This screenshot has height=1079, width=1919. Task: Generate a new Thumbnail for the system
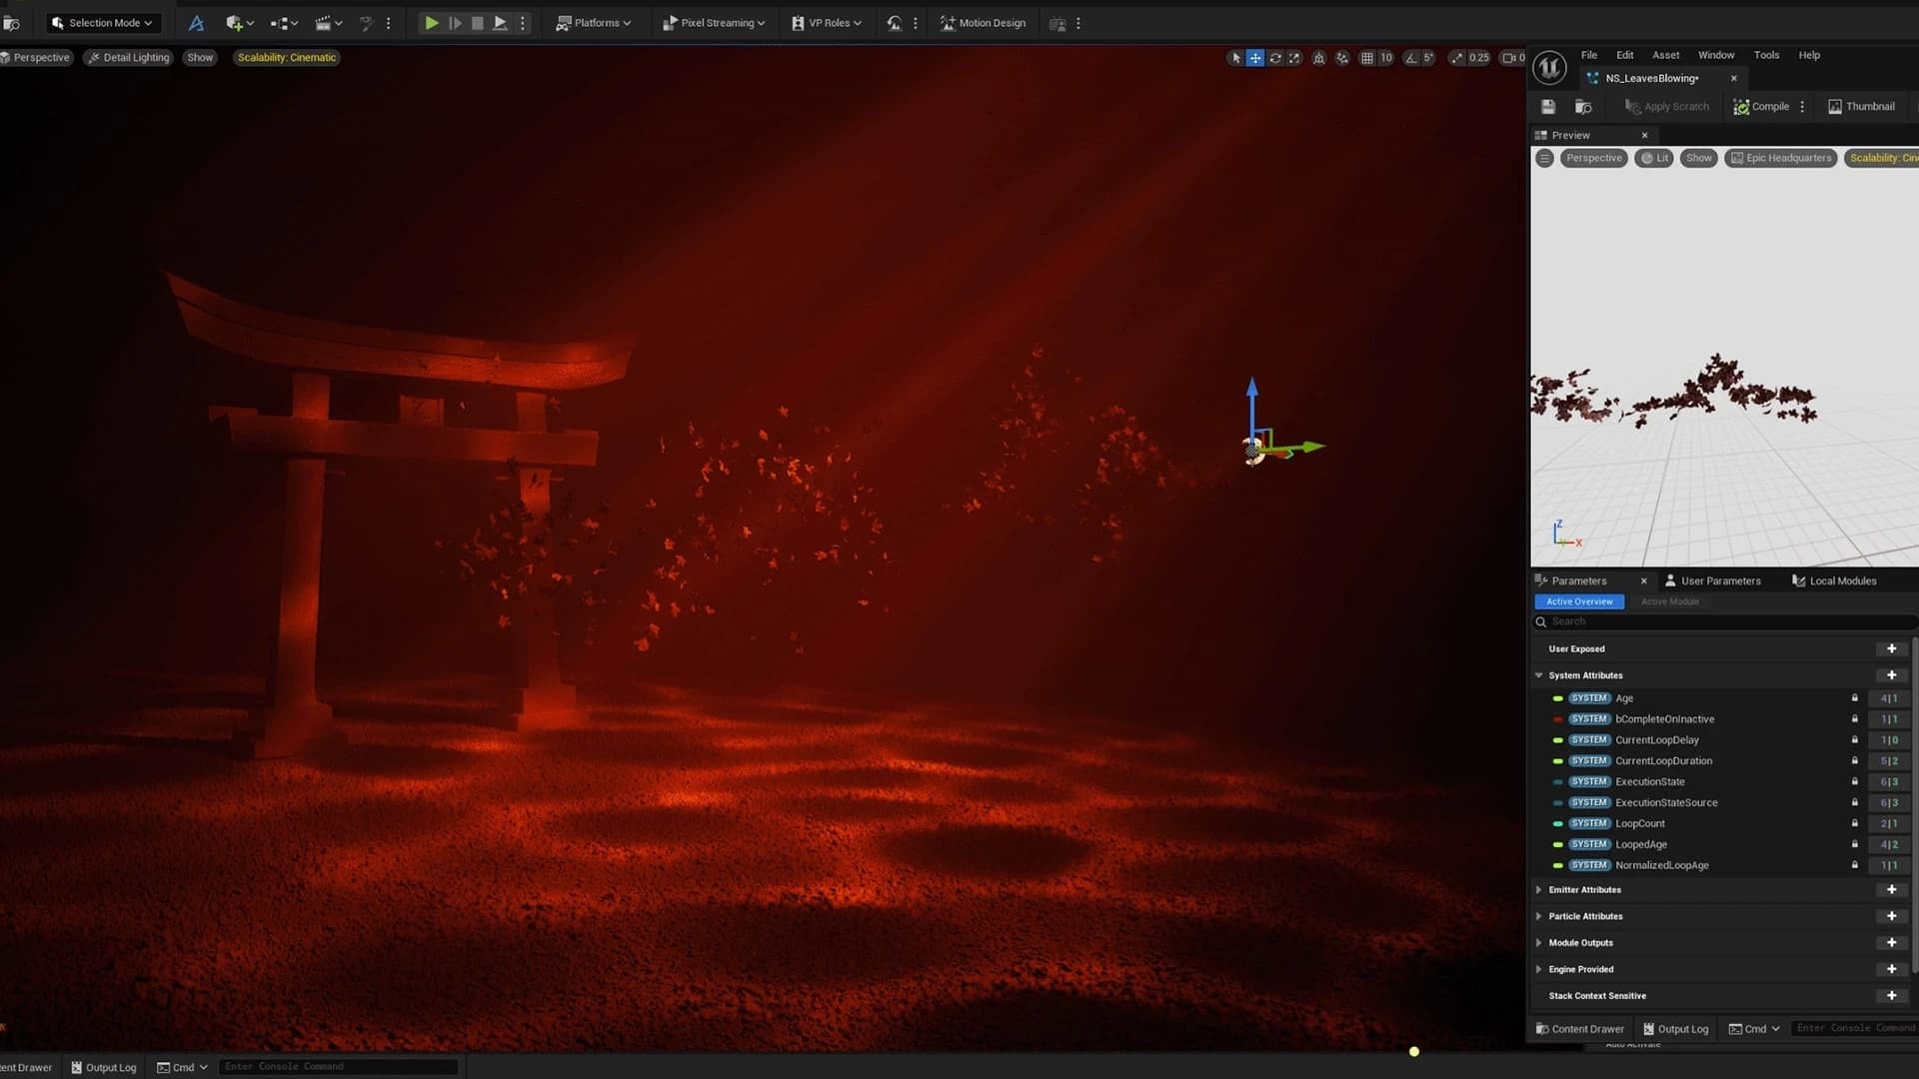point(1861,106)
